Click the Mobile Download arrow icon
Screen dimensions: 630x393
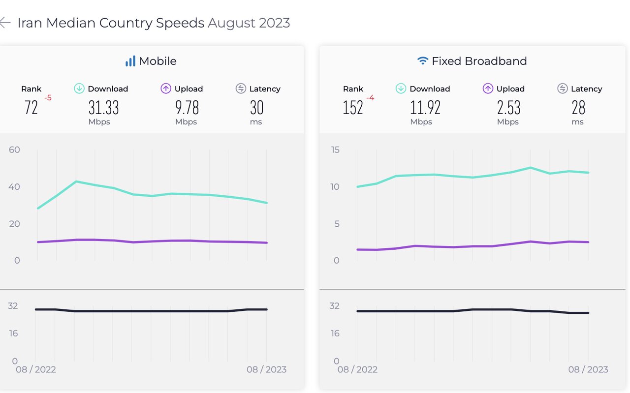[79, 89]
